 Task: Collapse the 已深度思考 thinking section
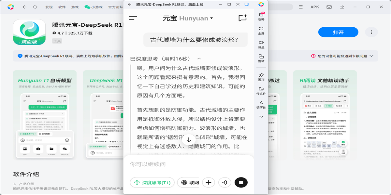click(x=199, y=59)
